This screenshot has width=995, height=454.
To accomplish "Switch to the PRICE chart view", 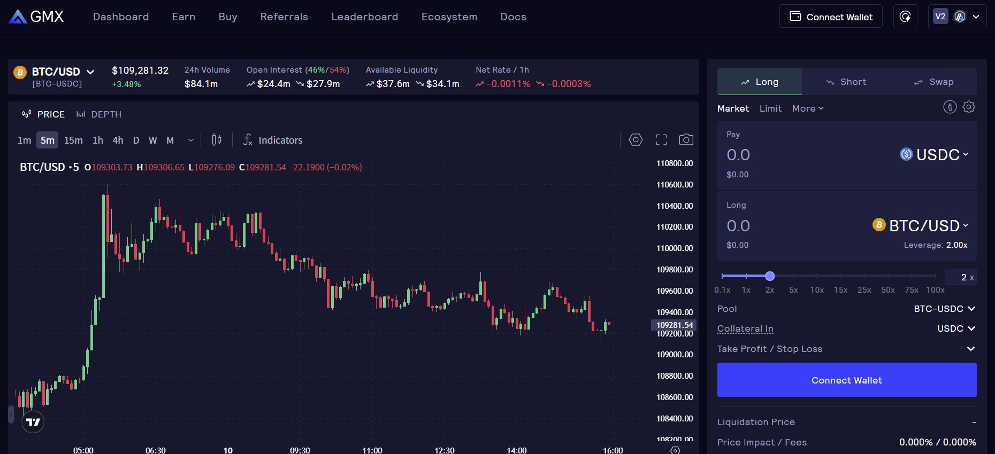I will coord(43,114).
